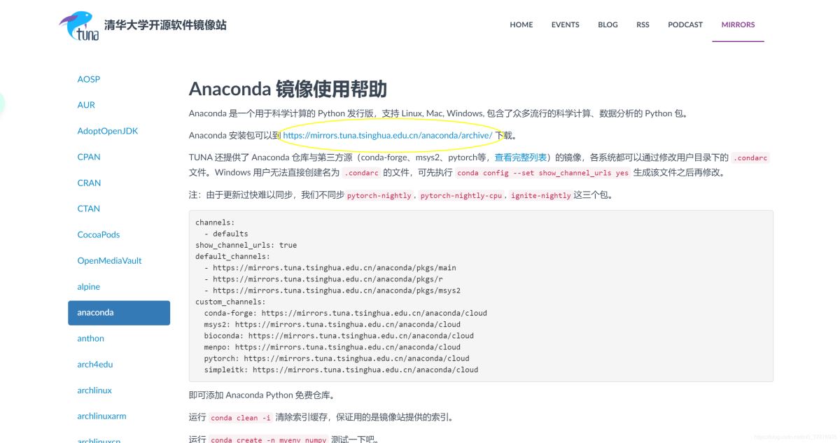
Task: Open the CRAN mirror entry
Action: tap(89, 183)
